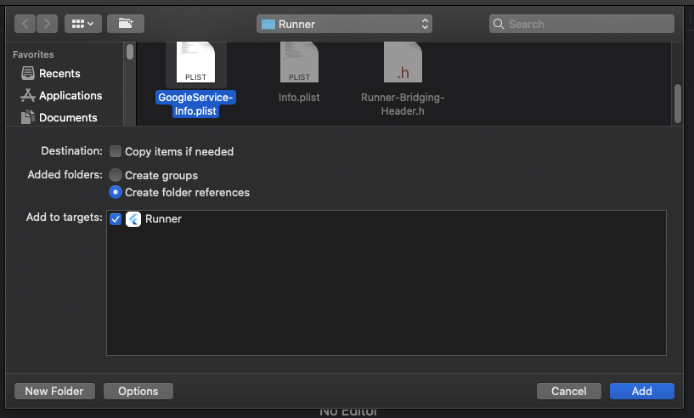Click the path popup up-down arrows
This screenshot has width=694, height=418.
coord(425,24)
